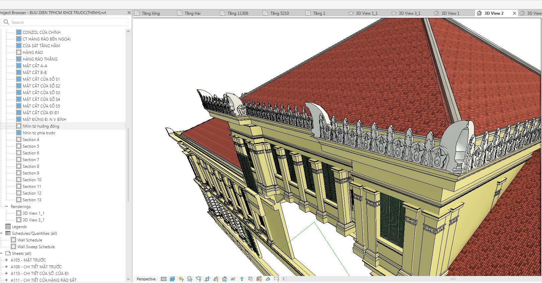This screenshot has height=283, width=542.
Task: Expand sheet A111 - CHI TIẾT CỬA HÀNG RÀO SẮT
Action: click(6, 280)
